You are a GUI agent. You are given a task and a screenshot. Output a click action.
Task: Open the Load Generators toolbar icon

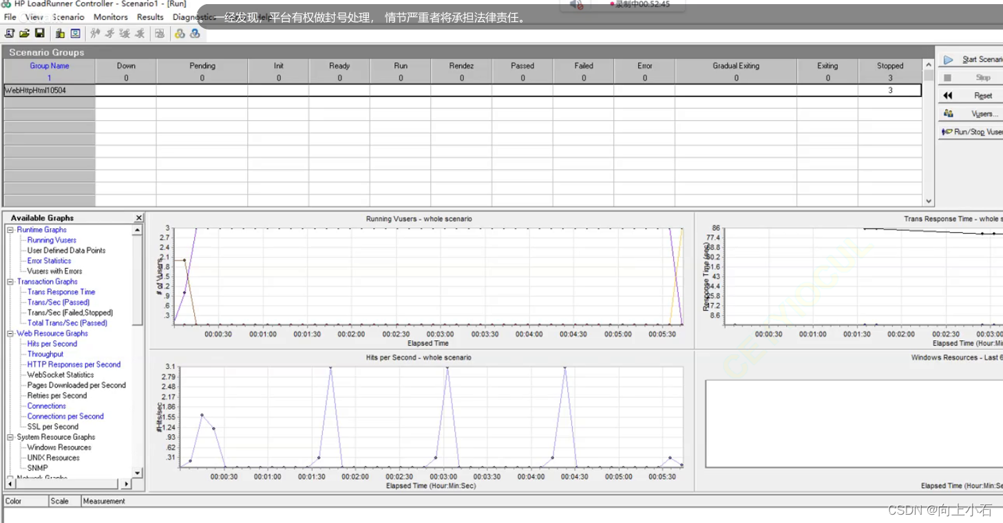pos(61,33)
